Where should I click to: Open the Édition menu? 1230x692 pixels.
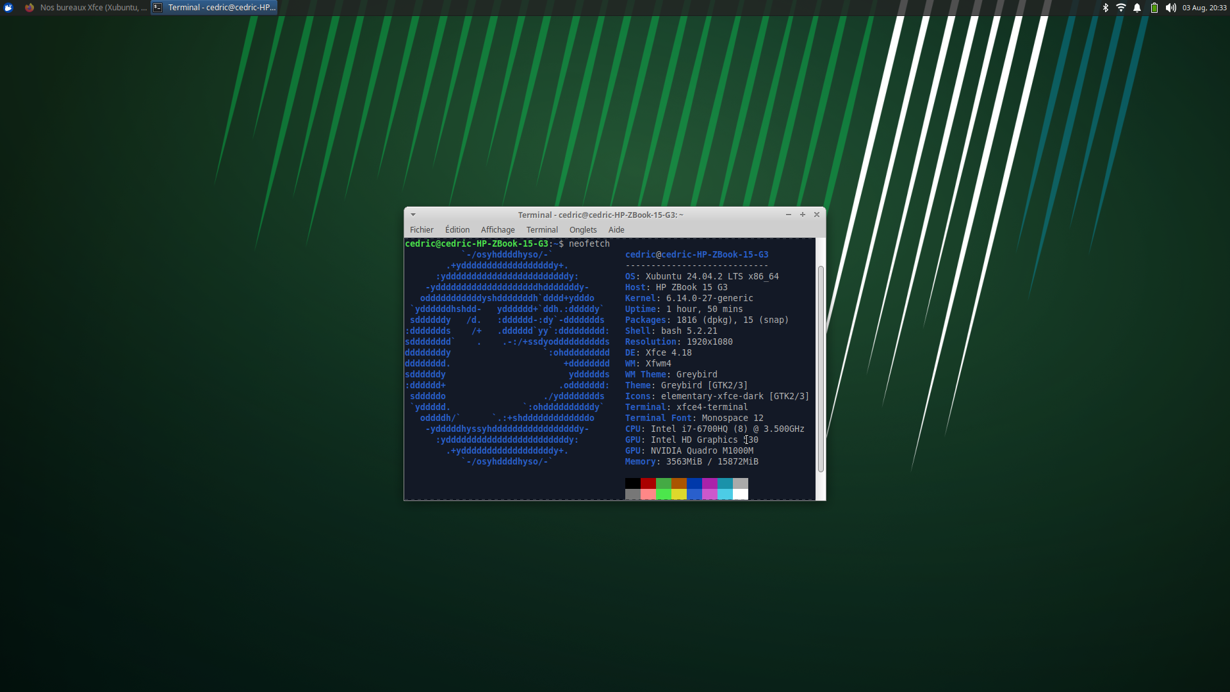(457, 230)
